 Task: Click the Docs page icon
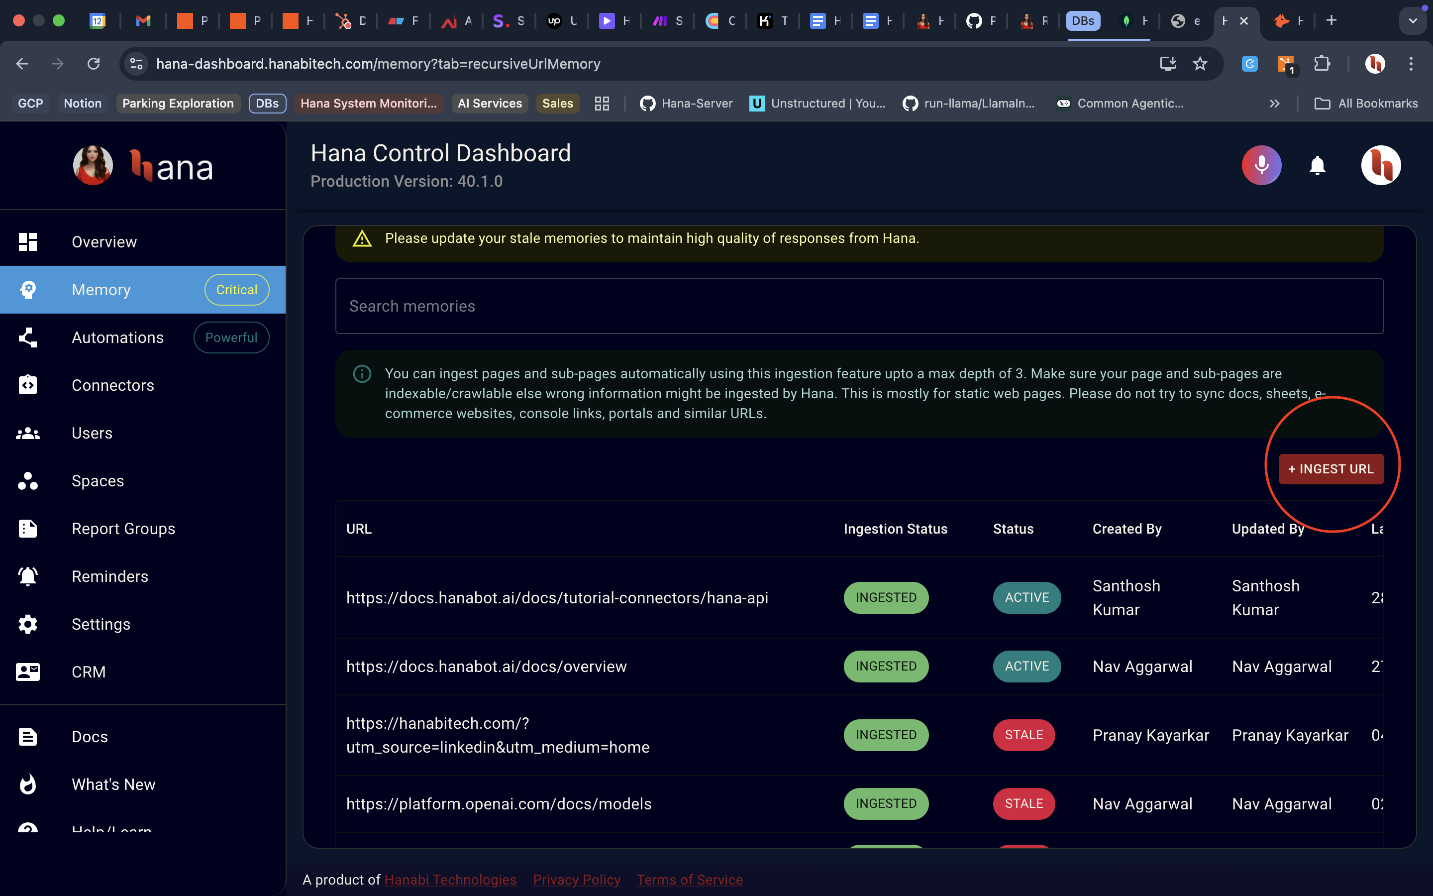pos(28,737)
